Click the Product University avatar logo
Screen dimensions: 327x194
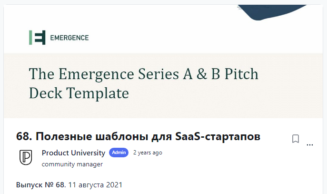[x=26, y=158]
